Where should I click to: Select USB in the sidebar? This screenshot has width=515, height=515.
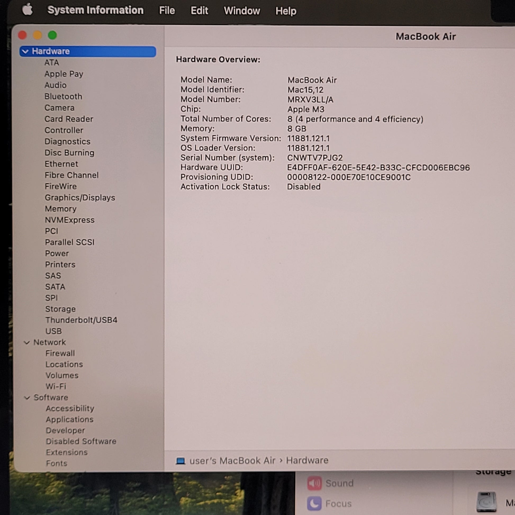pyautogui.click(x=53, y=331)
